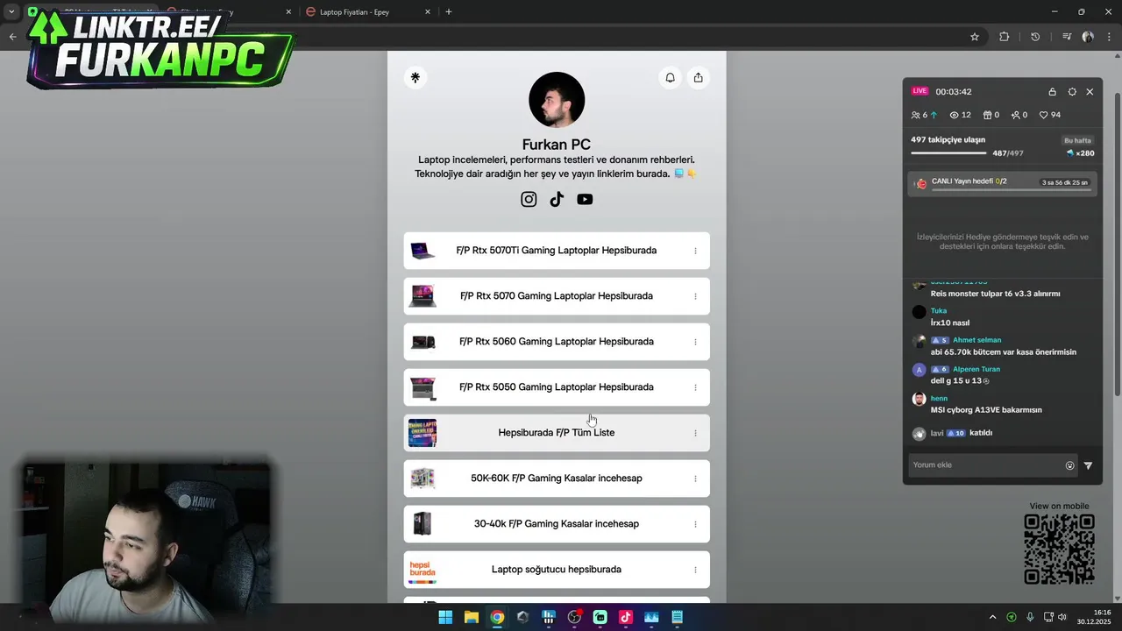The height and width of the screenshot is (631, 1122).
Task: Click Alperen Turan's chat username
Action: coord(976,369)
